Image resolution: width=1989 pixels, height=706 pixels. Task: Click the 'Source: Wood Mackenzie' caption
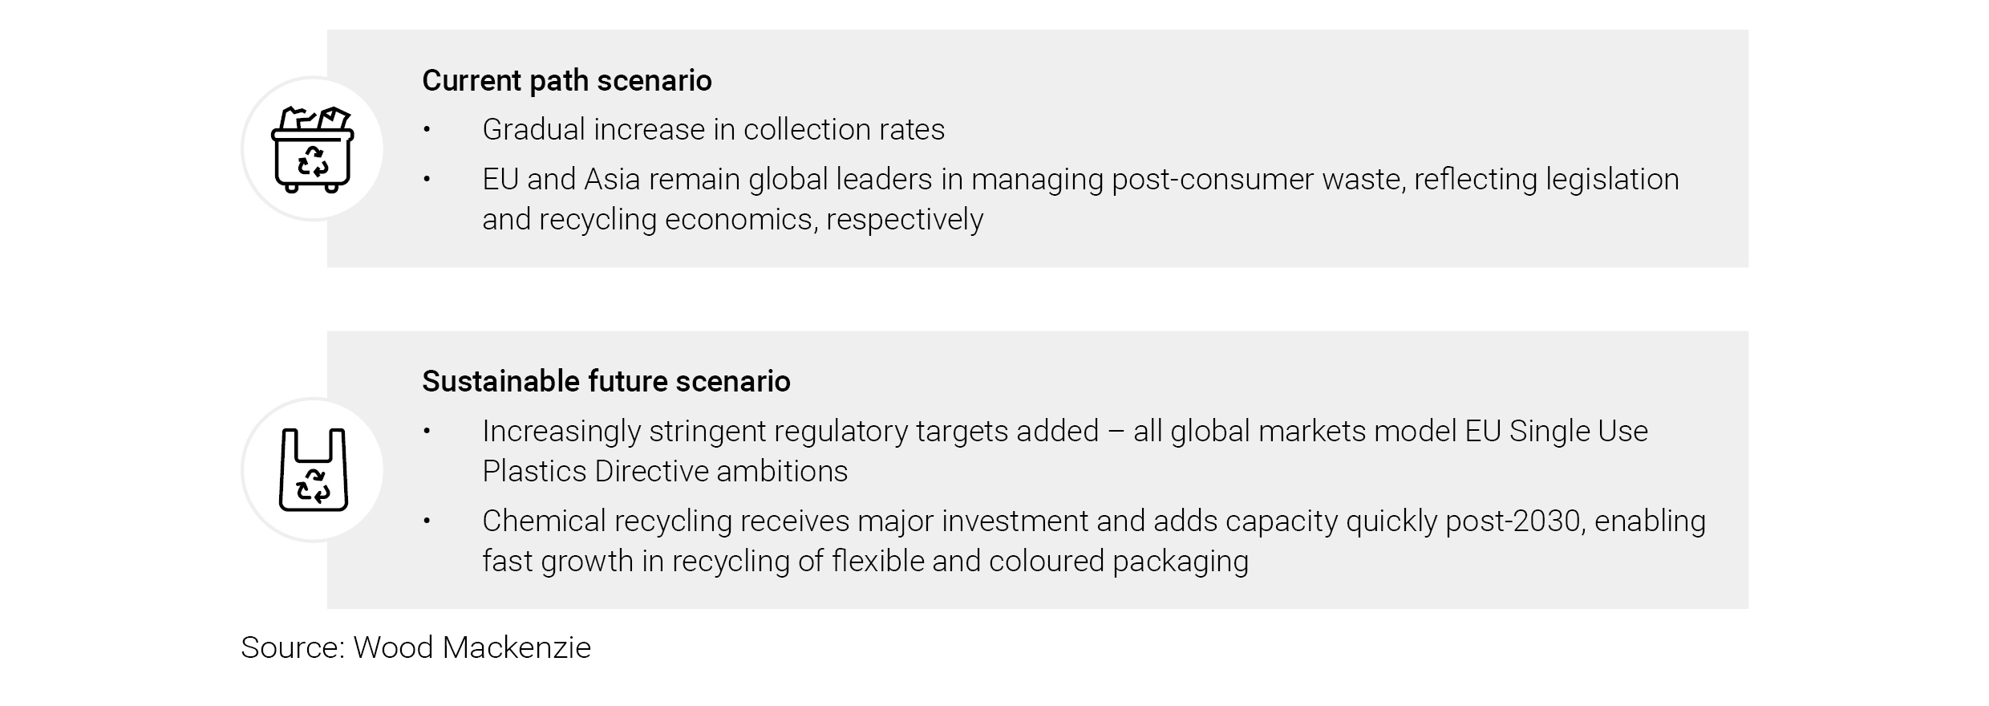click(x=415, y=647)
